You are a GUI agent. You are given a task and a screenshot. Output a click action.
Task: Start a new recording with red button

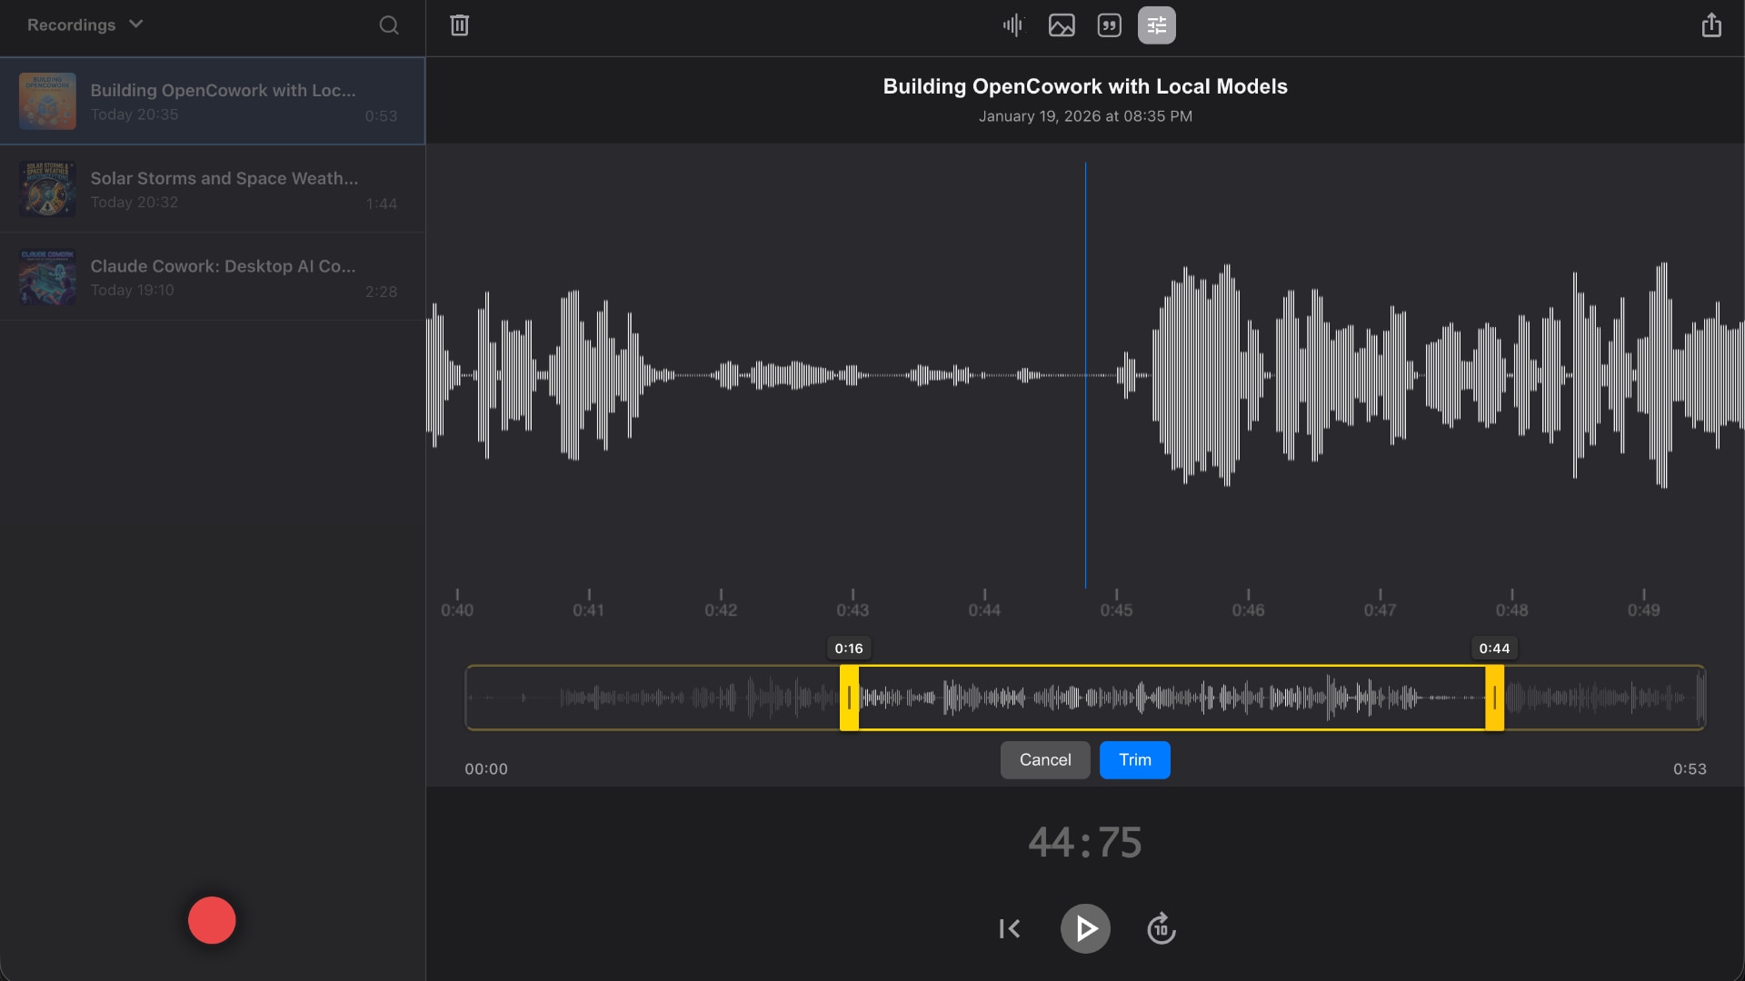(x=212, y=920)
